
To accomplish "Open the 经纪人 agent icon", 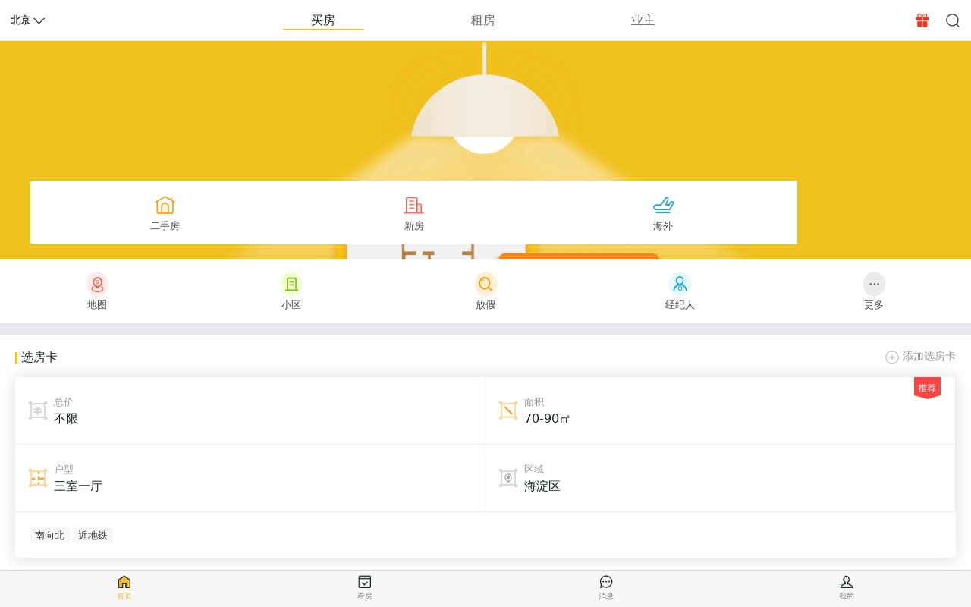I will [x=680, y=284].
